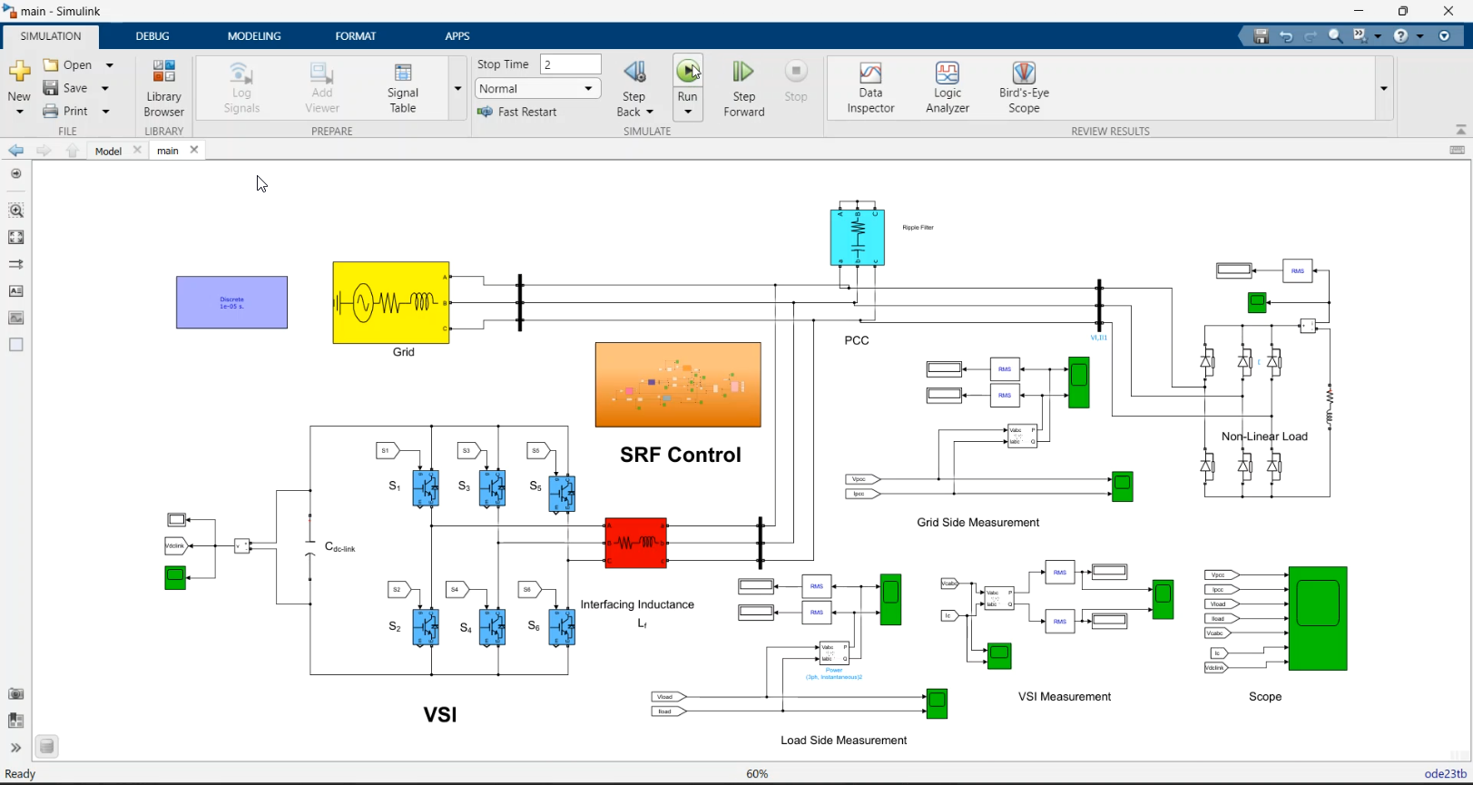This screenshot has width=1473, height=785.
Task: Open the Normal simulation mode dropdown
Action: (x=538, y=88)
